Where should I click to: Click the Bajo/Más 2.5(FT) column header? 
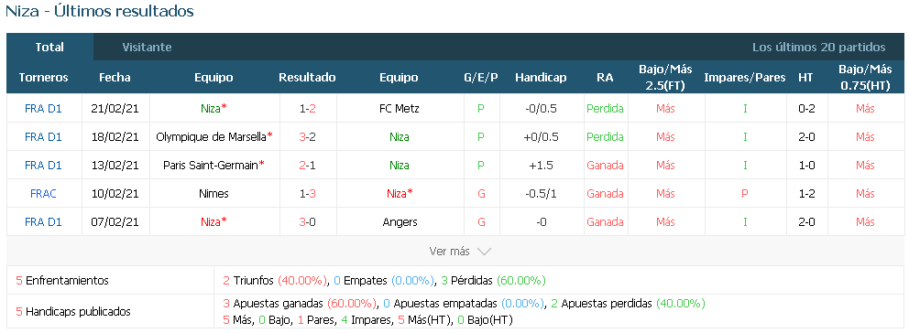pos(665,77)
